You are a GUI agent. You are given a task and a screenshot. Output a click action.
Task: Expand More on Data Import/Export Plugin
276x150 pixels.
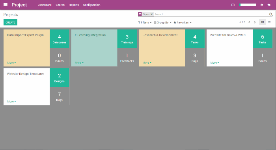[x=11, y=62]
